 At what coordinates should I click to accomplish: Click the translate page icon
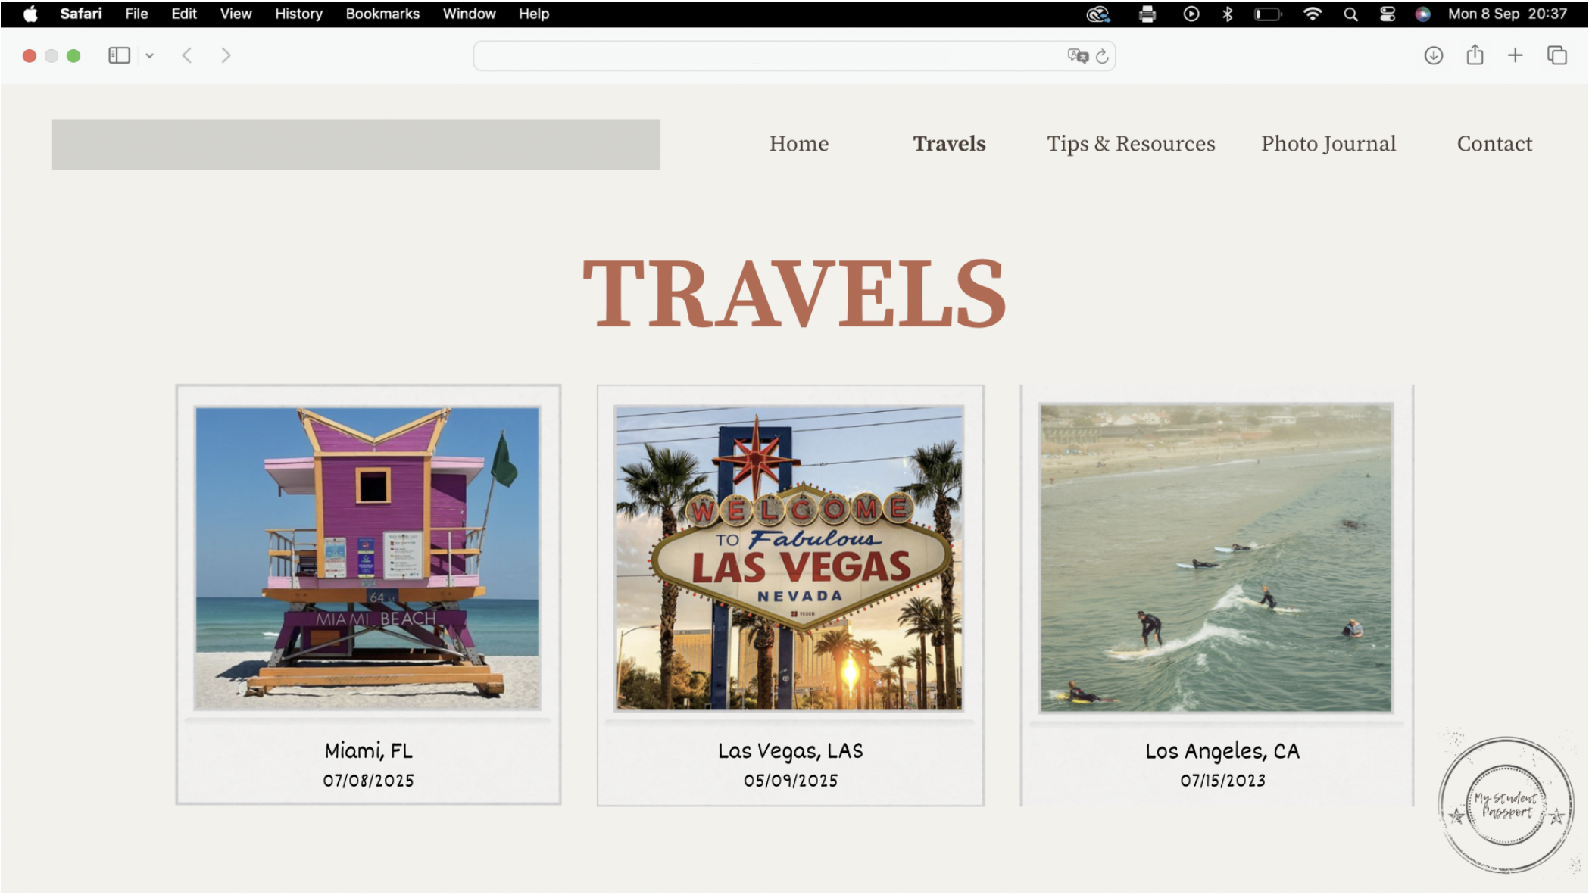[1077, 55]
